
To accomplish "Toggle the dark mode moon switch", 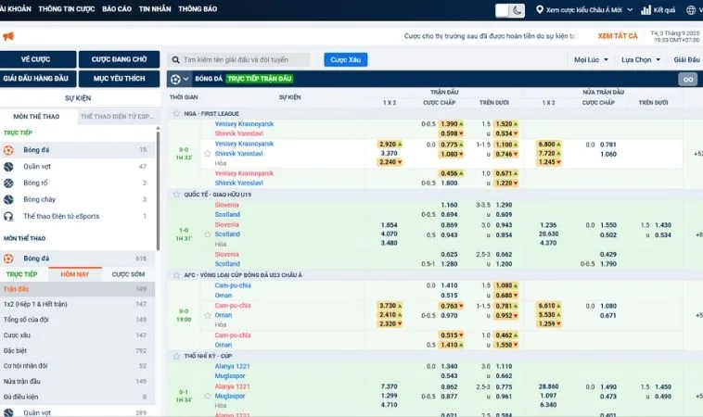I will click(509, 10).
